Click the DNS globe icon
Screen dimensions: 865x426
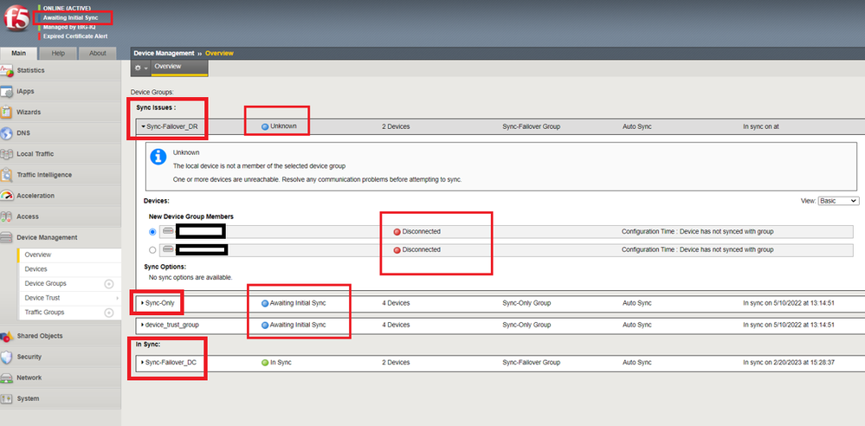pos(8,133)
